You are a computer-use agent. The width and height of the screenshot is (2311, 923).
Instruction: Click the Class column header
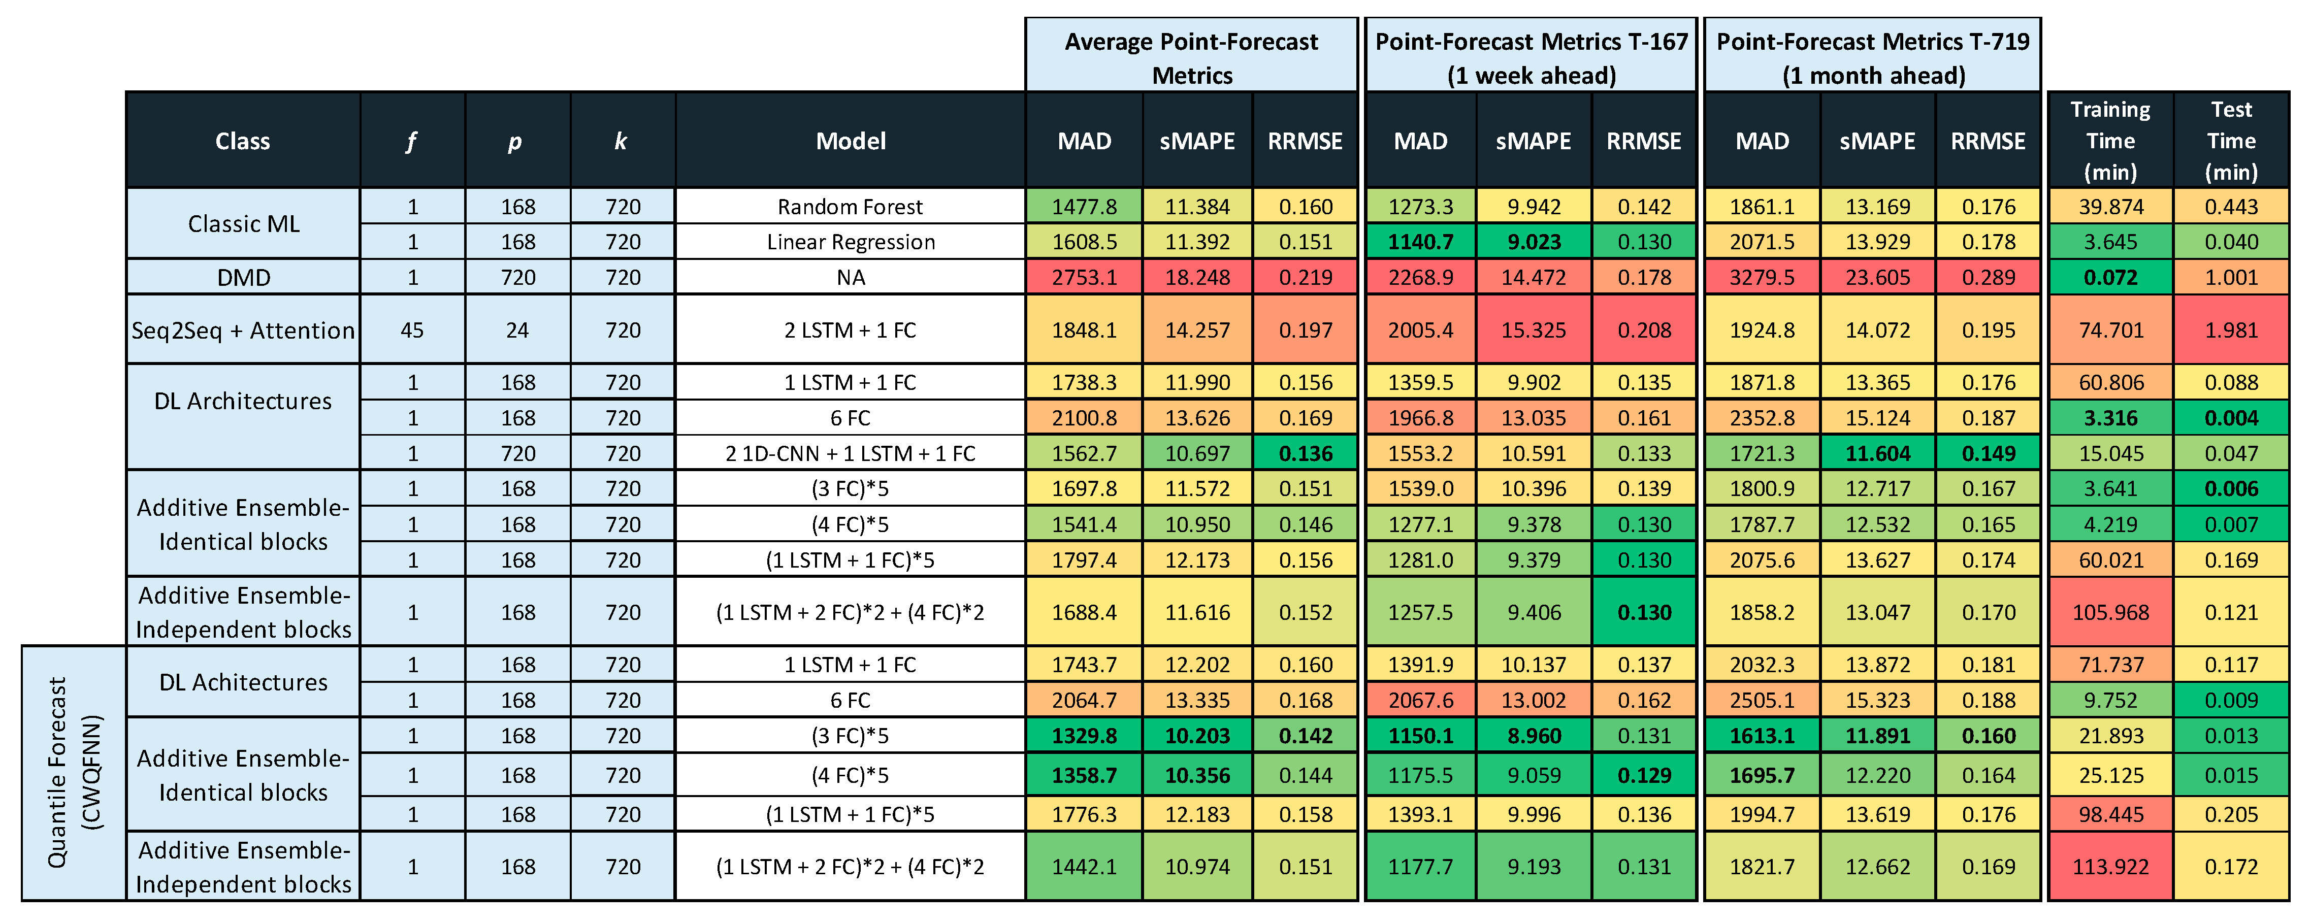243,141
